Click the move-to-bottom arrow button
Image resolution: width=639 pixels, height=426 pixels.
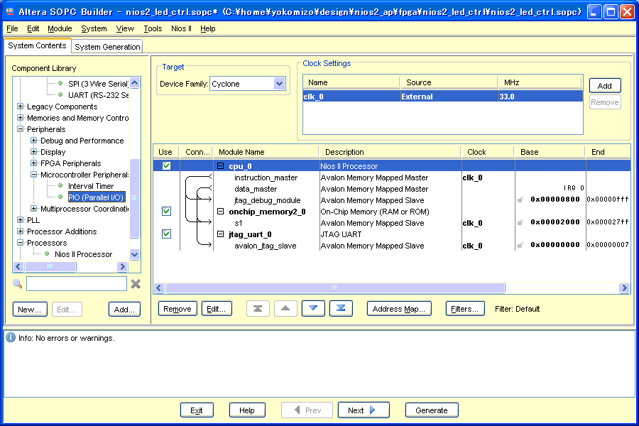[341, 309]
